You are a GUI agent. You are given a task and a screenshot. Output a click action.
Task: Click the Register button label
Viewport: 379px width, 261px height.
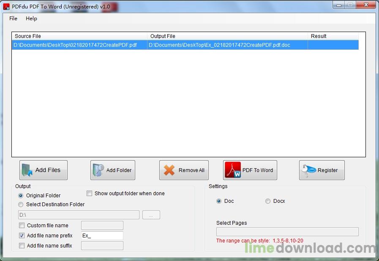click(327, 170)
